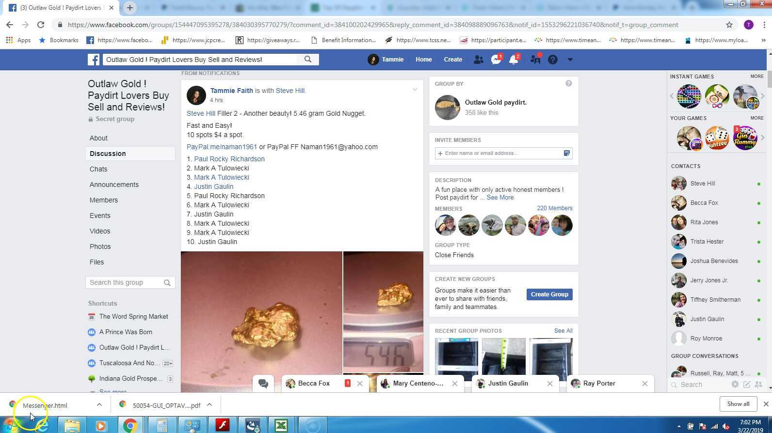Select Discussion in the group sidebar

coord(130,154)
